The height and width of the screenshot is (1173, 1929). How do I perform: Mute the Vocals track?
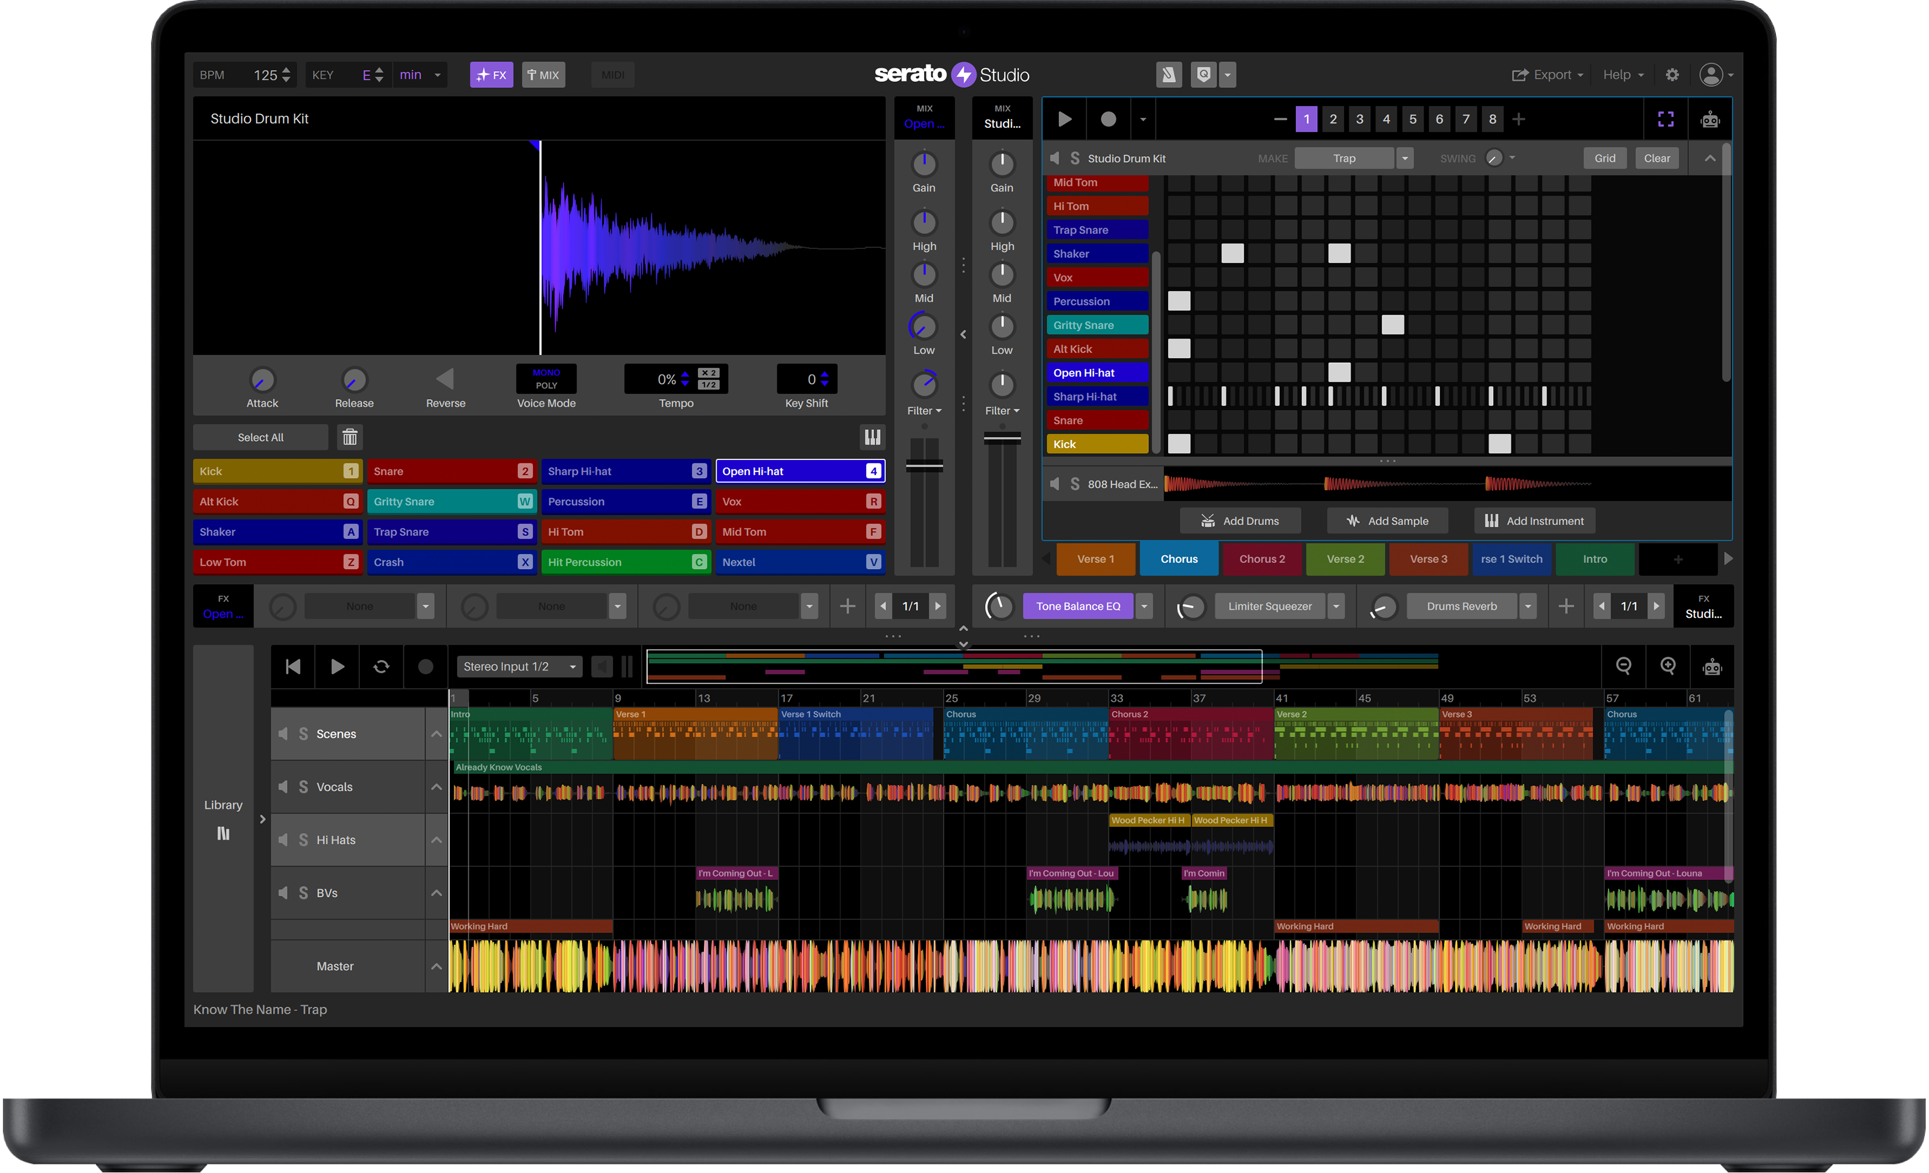click(x=284, y=787)
